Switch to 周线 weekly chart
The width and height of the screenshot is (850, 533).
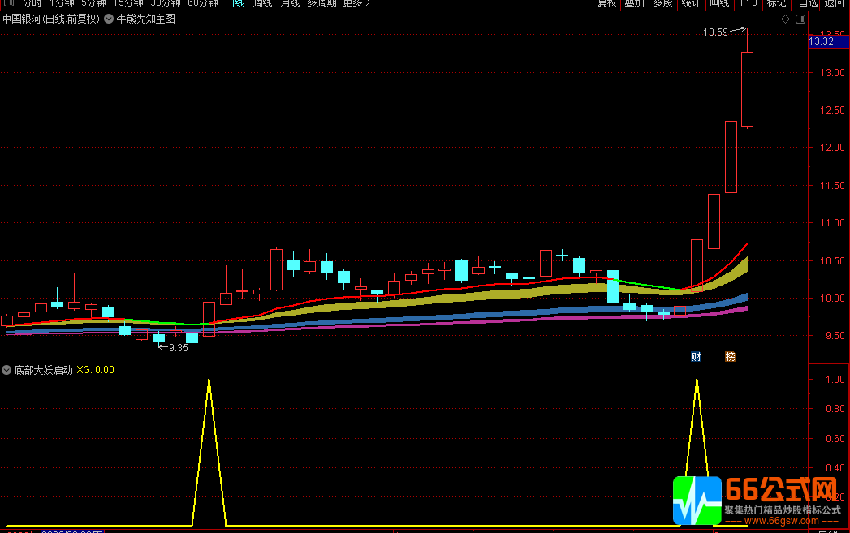[x=263, y=3]
